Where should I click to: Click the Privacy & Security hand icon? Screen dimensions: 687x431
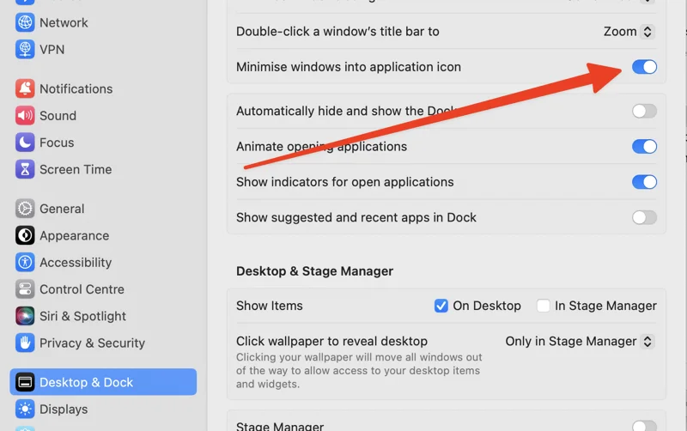coord(25,343)
